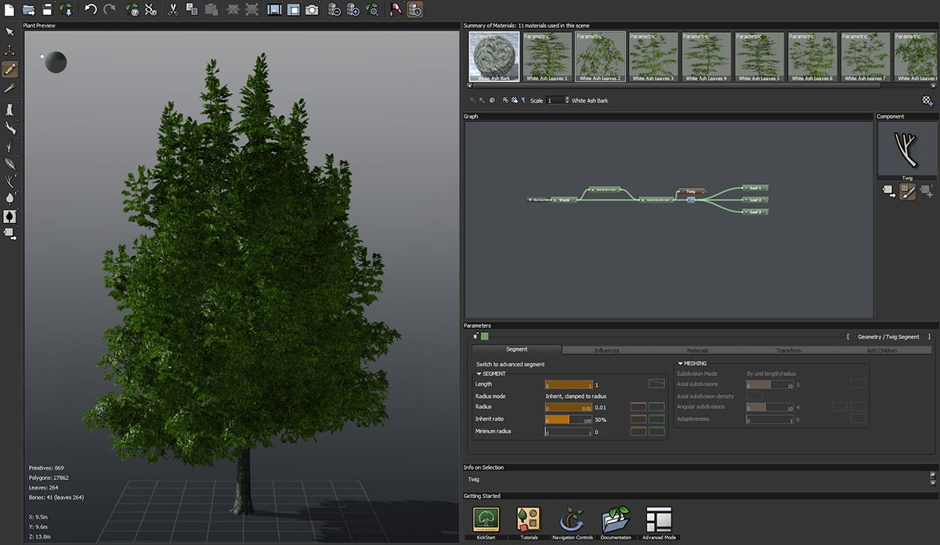
Task: Select the Leaf 1 node in graph
Action: (755, 188)
